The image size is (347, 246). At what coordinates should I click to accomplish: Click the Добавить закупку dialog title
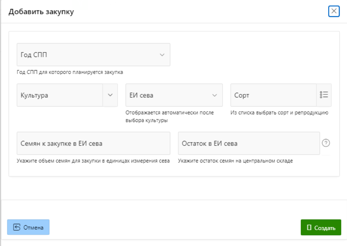(41, 12)
